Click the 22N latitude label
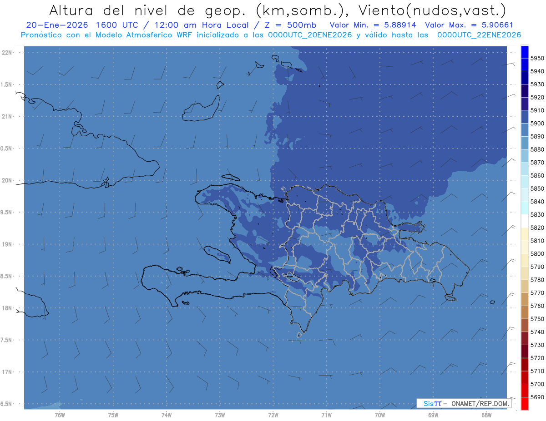The image size is (546, 421). 7,52
